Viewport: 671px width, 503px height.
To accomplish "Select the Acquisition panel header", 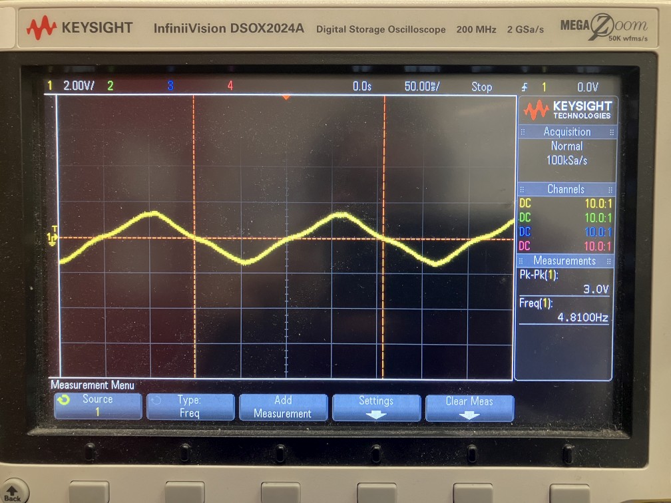I will [x=566, y=132].
